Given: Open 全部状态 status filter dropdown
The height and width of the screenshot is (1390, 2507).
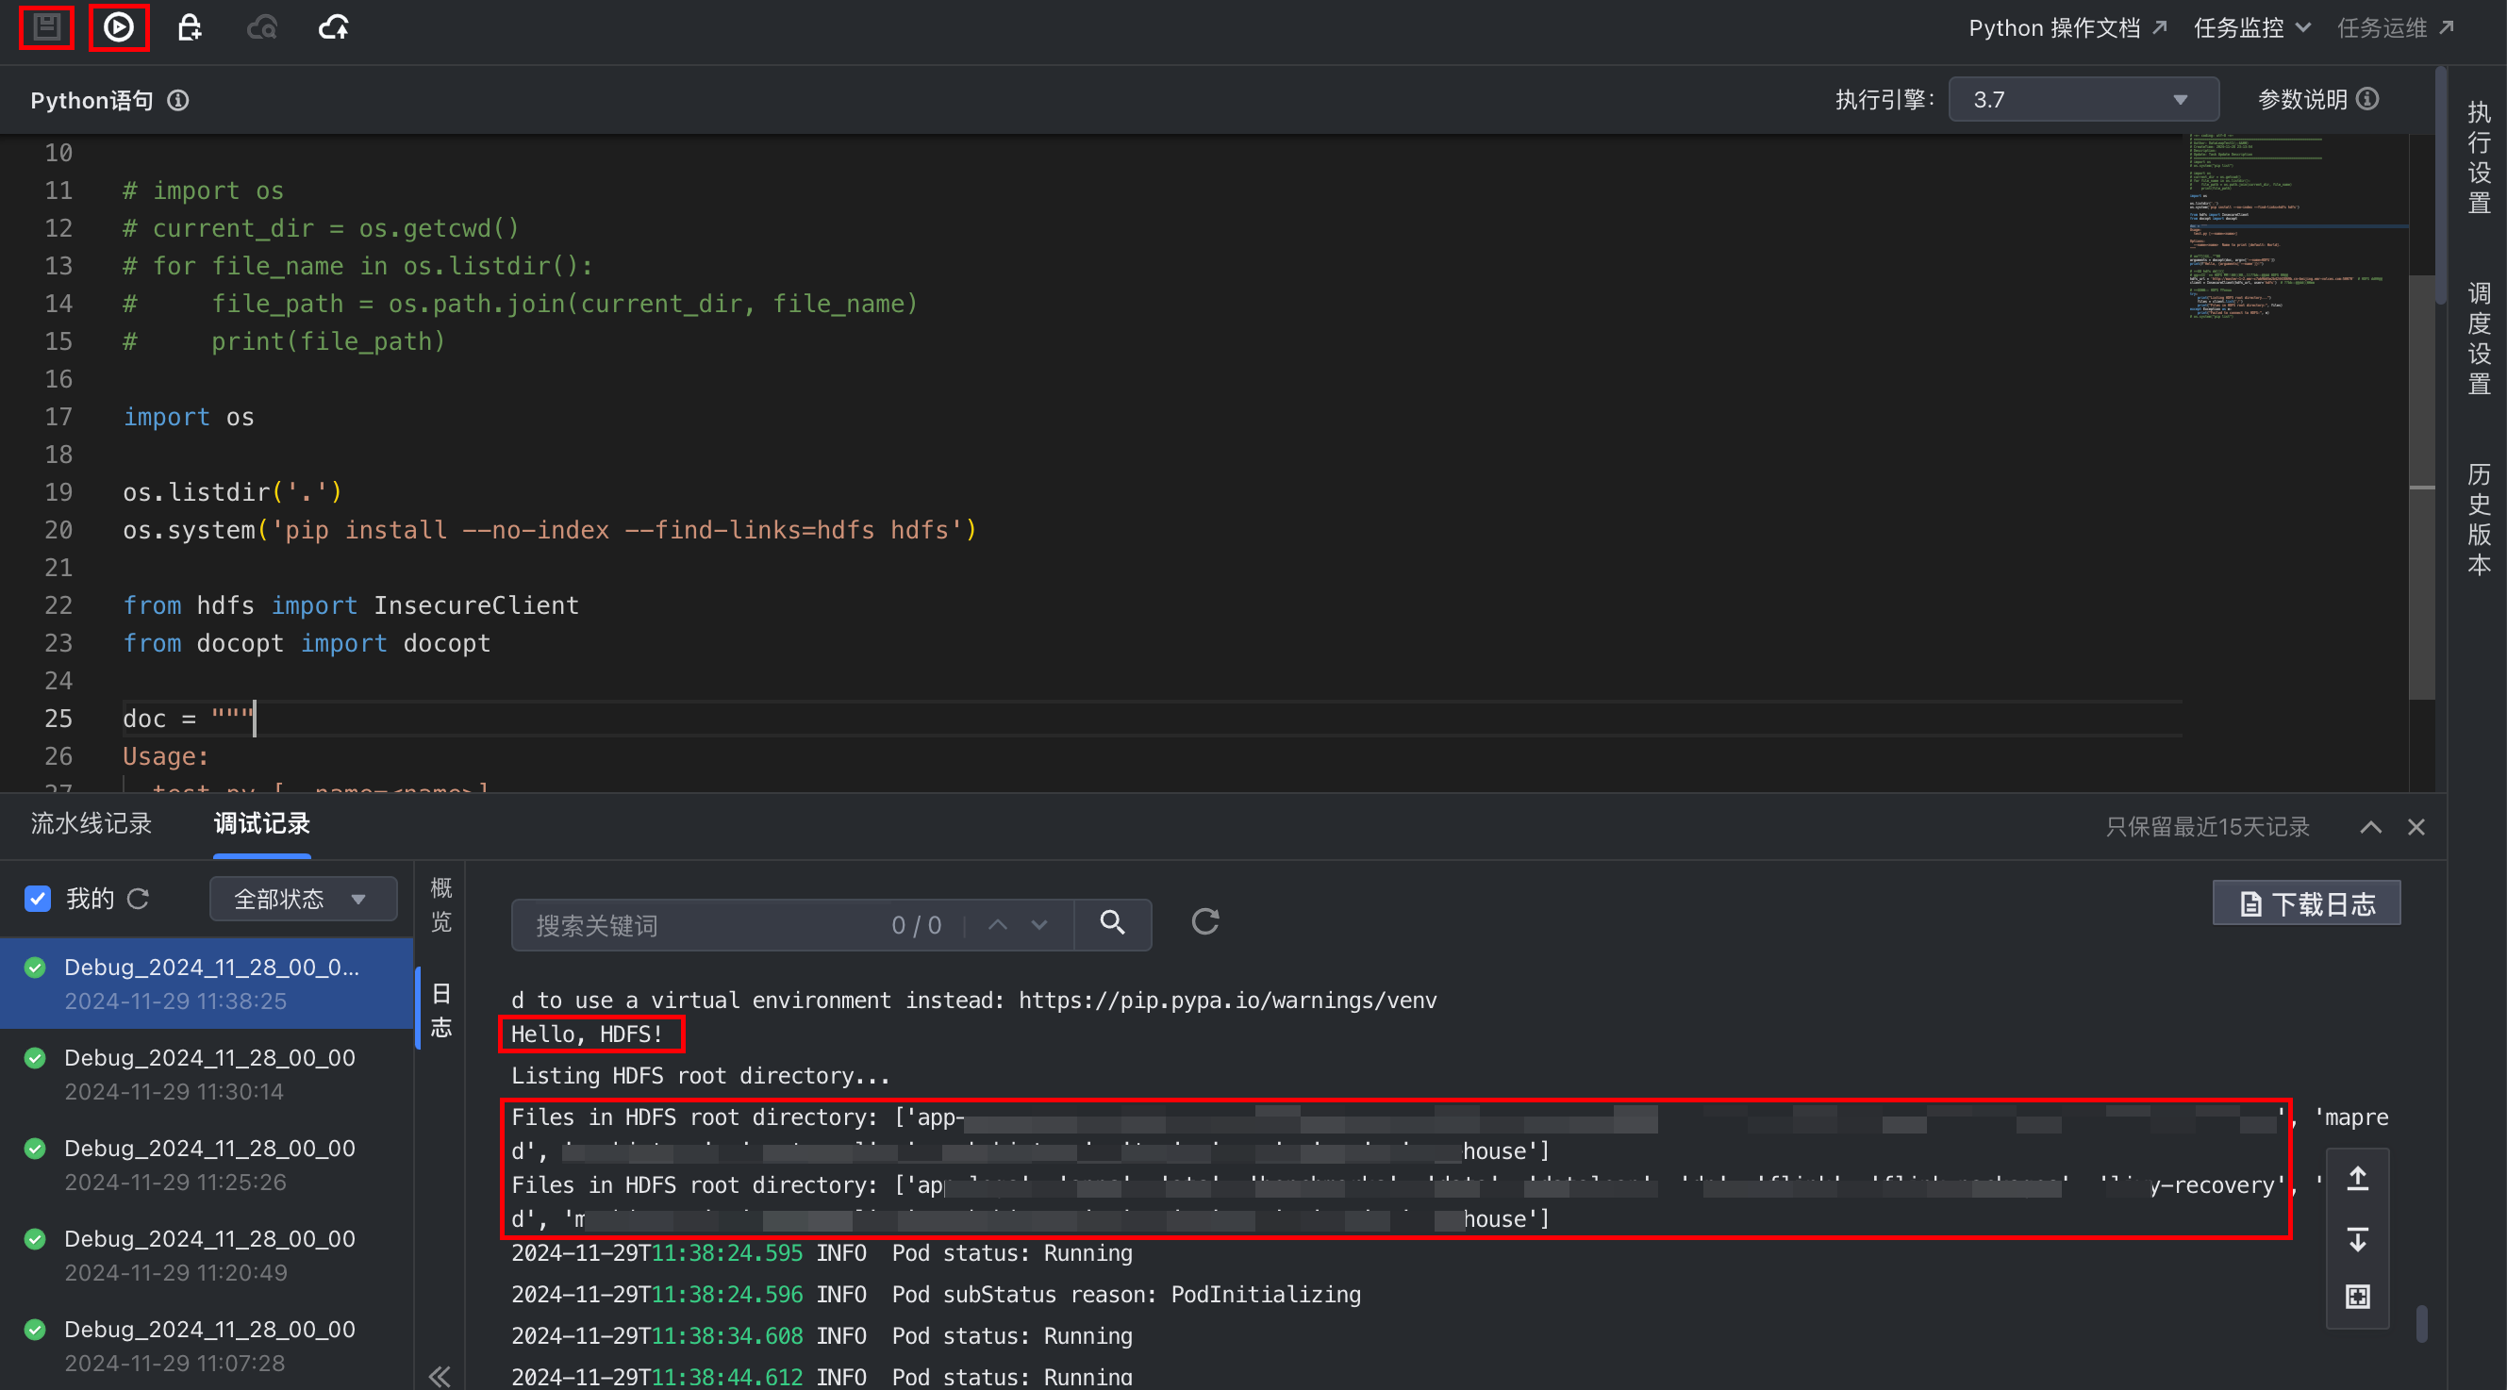Looking at the screenshot, I should click(303, 899).
